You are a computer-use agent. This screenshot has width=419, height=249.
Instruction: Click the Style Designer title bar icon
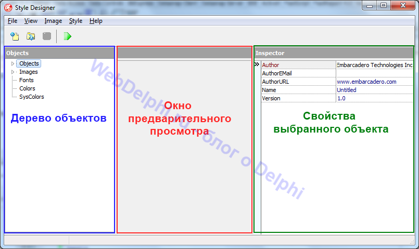coord(8,8)
